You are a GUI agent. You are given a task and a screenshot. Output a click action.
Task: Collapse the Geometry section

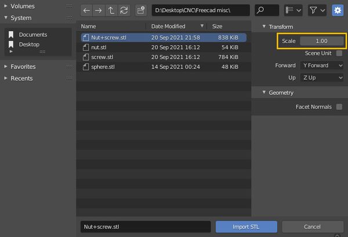pyautogui.click(x=264, y=92)
